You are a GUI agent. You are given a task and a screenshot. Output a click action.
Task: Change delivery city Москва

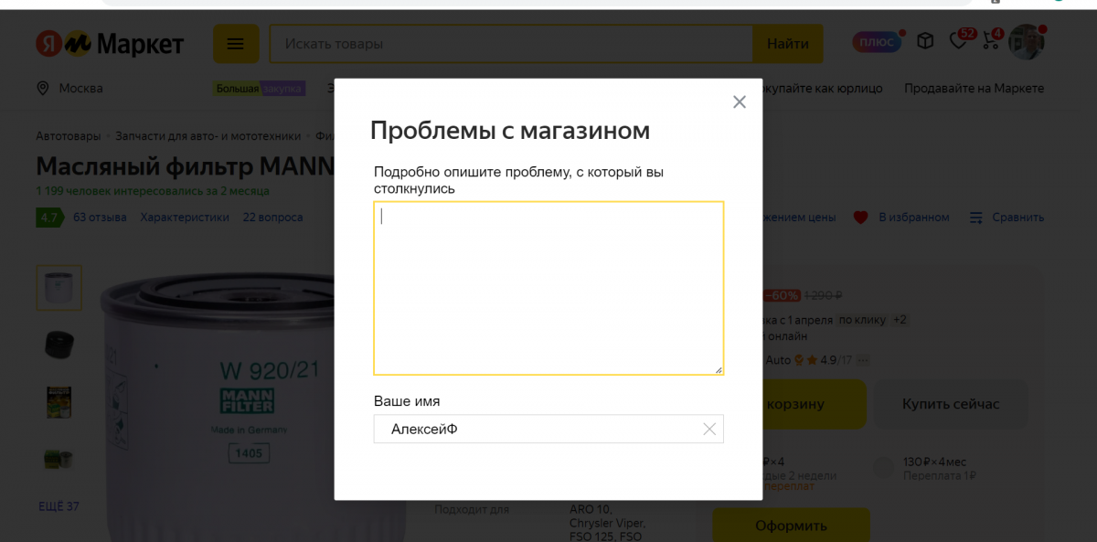pos(70,89)
